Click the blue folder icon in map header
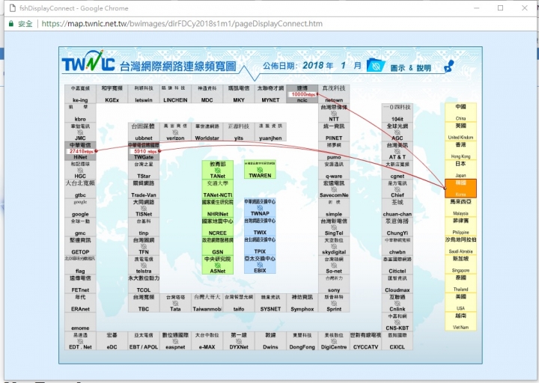Viewport: 539px width, 383px height. [x=376, y=65]
